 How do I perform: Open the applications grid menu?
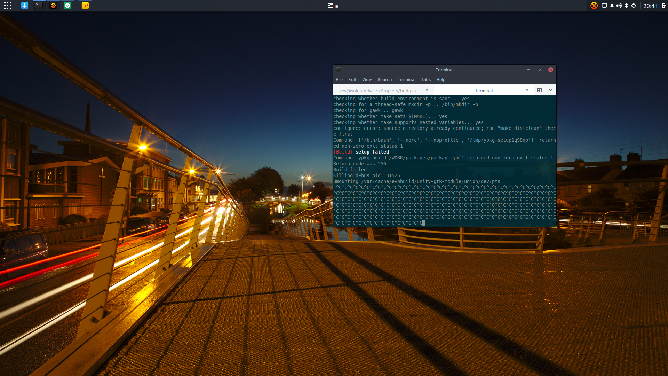pos(8,6)
